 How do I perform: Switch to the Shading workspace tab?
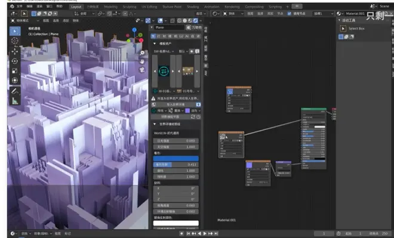[x=193, y=7]
